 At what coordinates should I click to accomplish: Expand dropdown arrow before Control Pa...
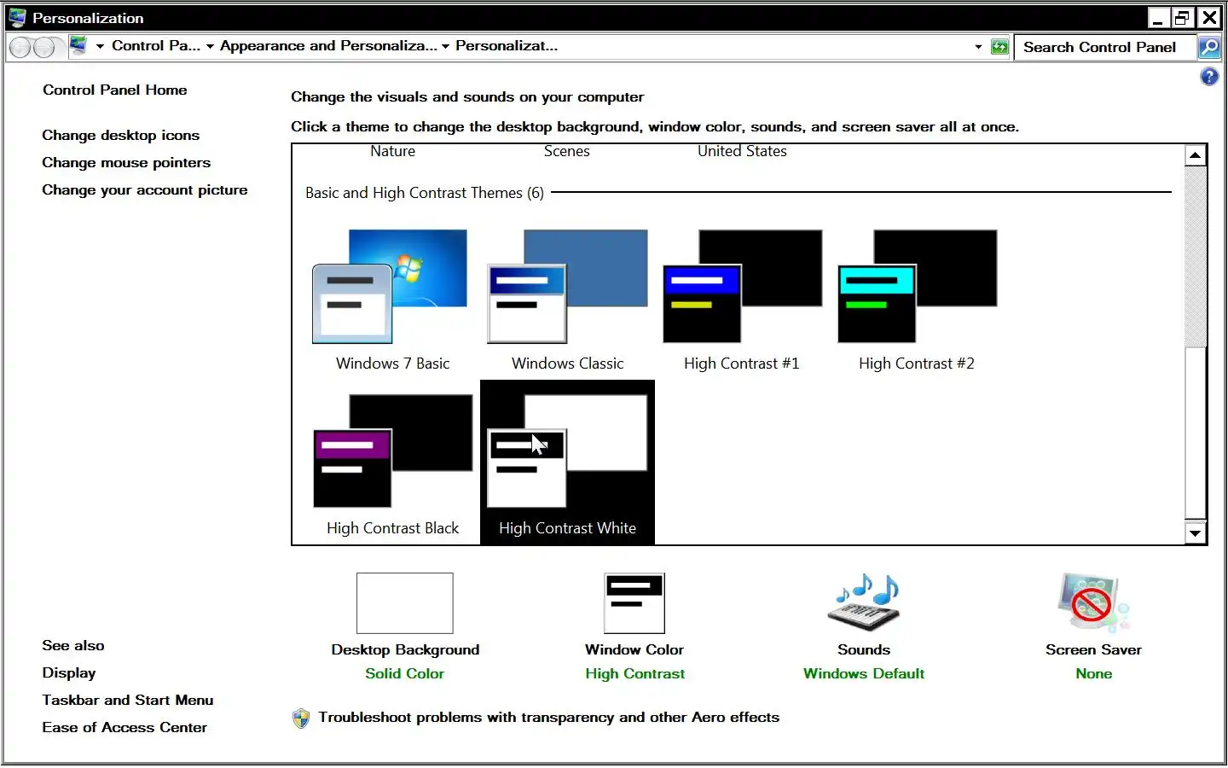[100, 46]
